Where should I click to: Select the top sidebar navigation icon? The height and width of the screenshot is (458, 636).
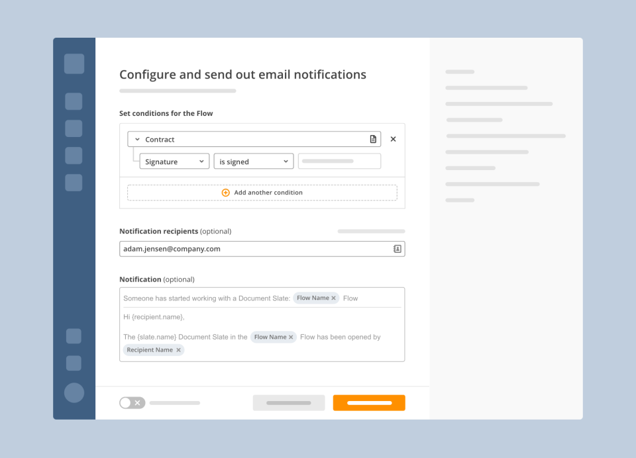click(x=74, y=64)
